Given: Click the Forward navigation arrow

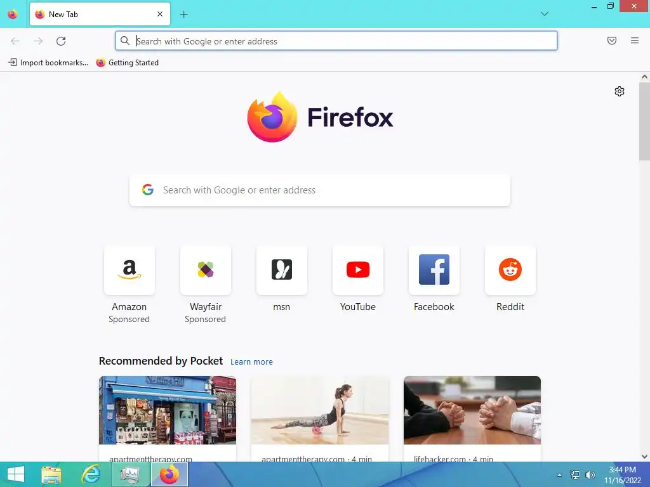Looking at the screenshot, I should click(38, 41).
